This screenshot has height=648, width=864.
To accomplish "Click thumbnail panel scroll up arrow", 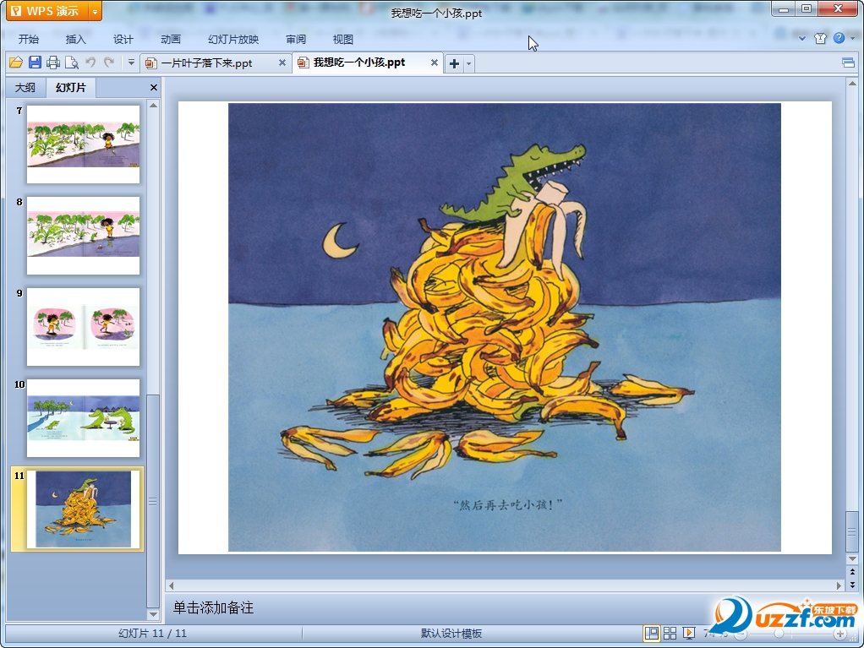I will (154, 105).
